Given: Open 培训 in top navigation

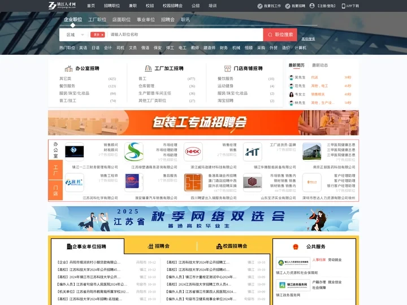Looking at the screenshot, I should pyautogui.click(x=213, y=6).
